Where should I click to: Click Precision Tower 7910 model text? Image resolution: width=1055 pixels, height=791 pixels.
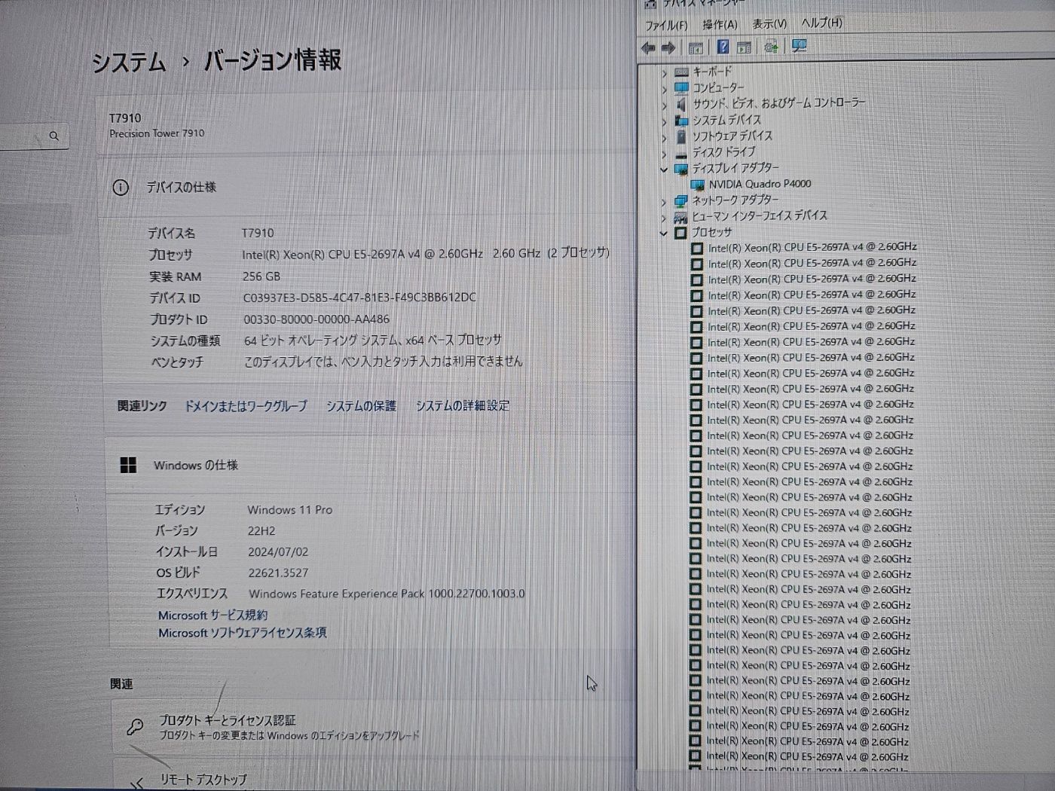157,133
